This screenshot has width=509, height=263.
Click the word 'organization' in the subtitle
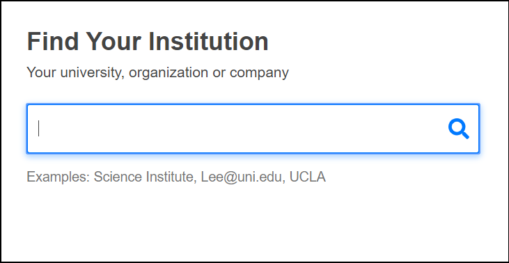(168, 72)
